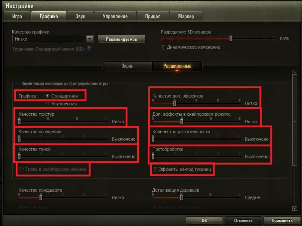This screenshot has width=302, height=226.
Task: Switch to the Экран sub-tab
Action: [x=127, y=66]
